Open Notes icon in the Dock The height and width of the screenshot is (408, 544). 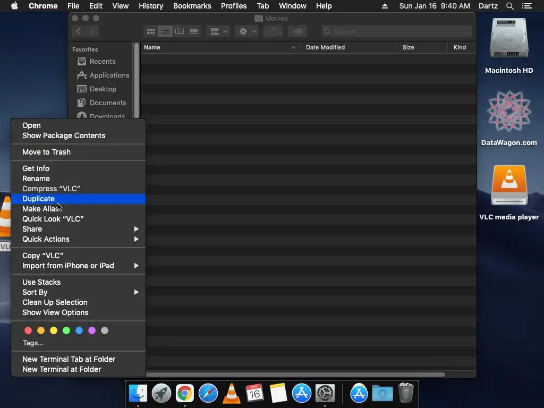tap(278, 393)
